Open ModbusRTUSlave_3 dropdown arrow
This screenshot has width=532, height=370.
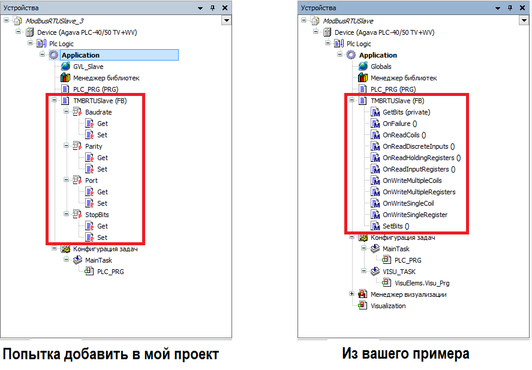tap(227, 20)
